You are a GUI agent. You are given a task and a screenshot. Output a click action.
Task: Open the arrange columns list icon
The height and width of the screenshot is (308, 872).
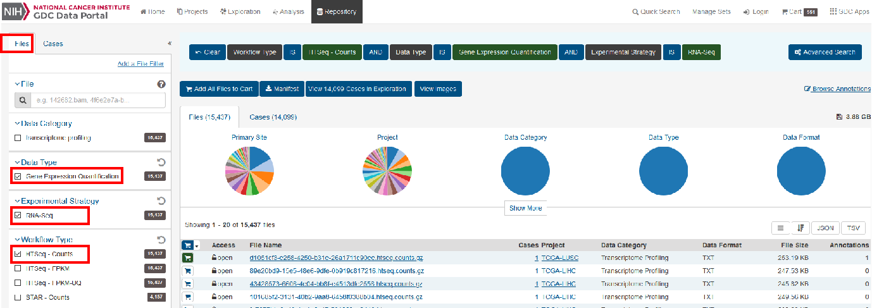781,228
